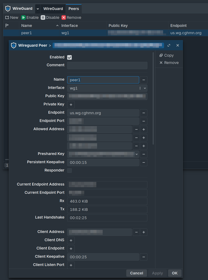Click the Rx value 463.0 KiB
Screen dimensions: 208x280
(107, 201)
